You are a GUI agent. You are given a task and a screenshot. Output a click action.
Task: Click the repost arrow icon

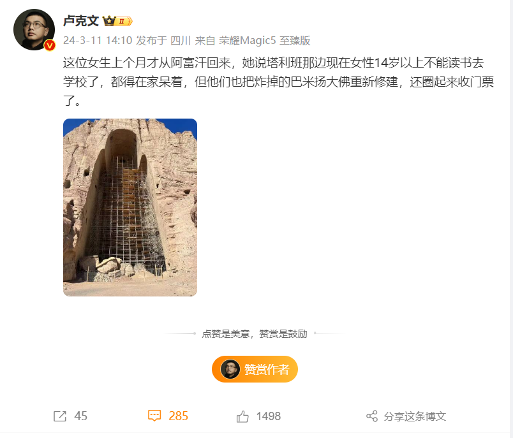pos(60,416)
